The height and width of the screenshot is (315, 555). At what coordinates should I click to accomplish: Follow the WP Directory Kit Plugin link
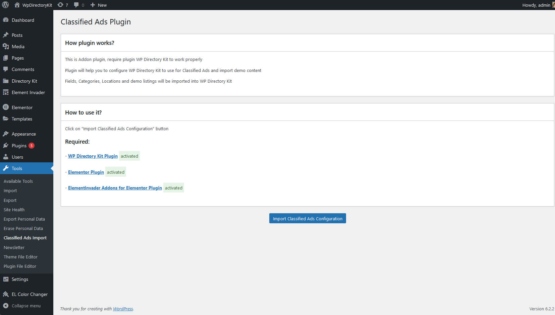coord(93,156)
